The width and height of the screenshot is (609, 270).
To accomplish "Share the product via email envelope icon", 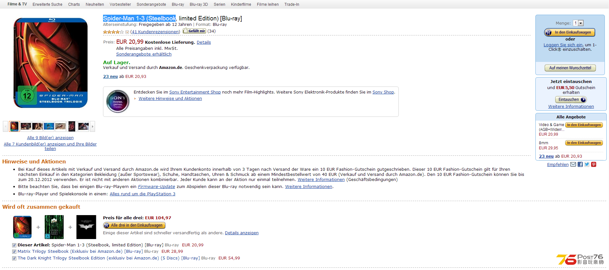I will 573,164.
